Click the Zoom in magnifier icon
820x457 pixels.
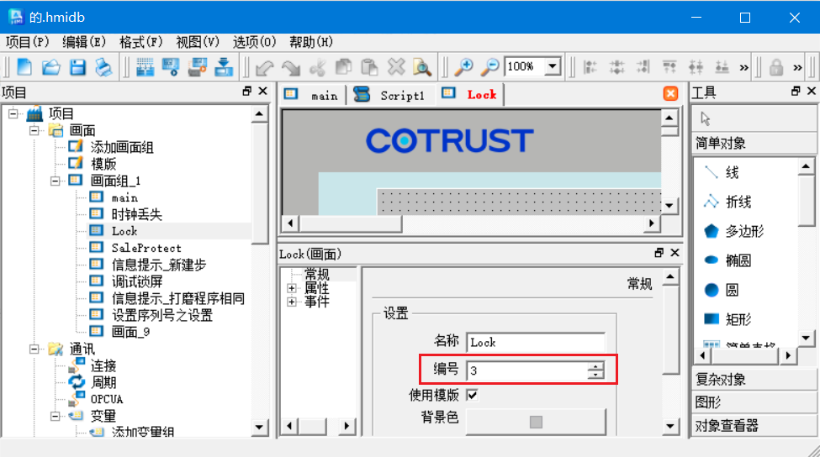click(x=463, y=67)
